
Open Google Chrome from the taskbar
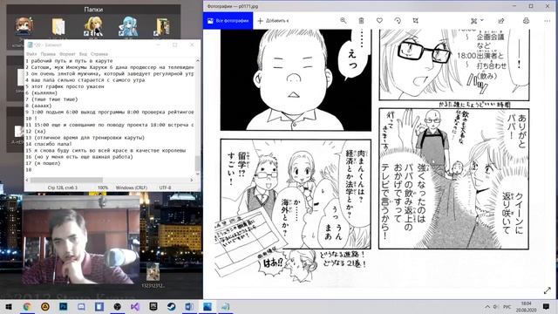[27, 306]
